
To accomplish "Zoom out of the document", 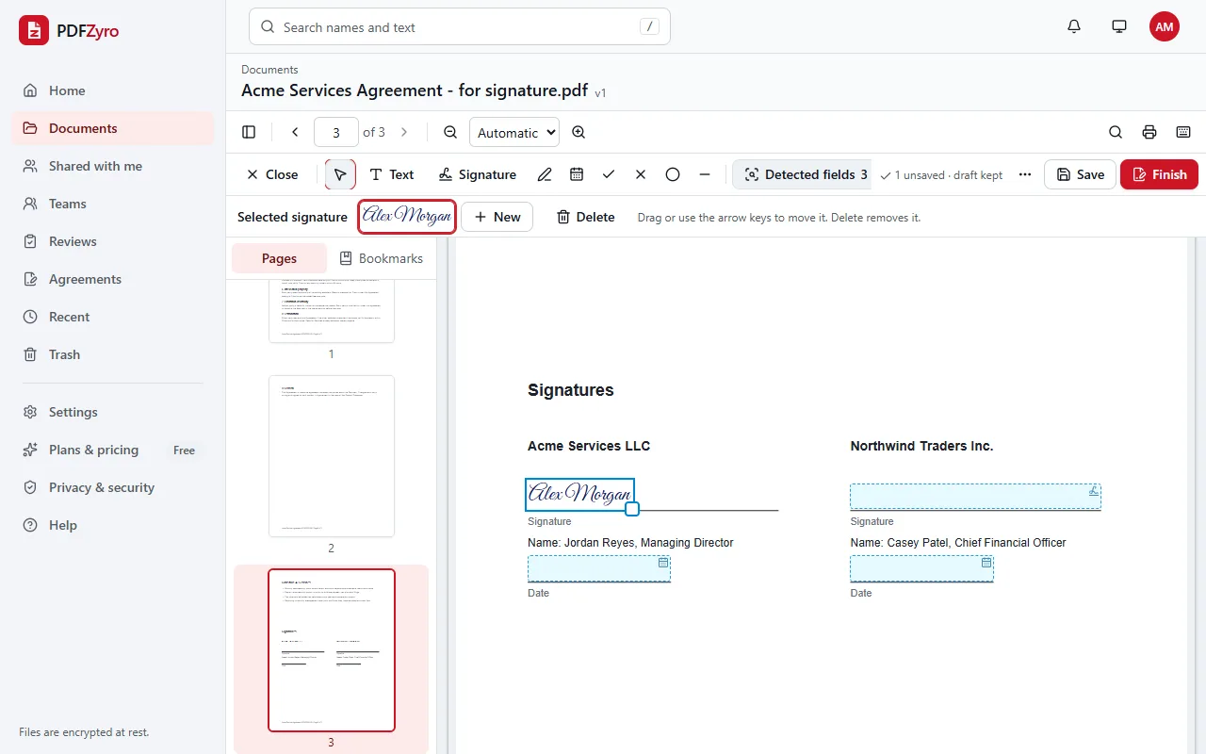I will pyautogui.click(x=450, y=132).
